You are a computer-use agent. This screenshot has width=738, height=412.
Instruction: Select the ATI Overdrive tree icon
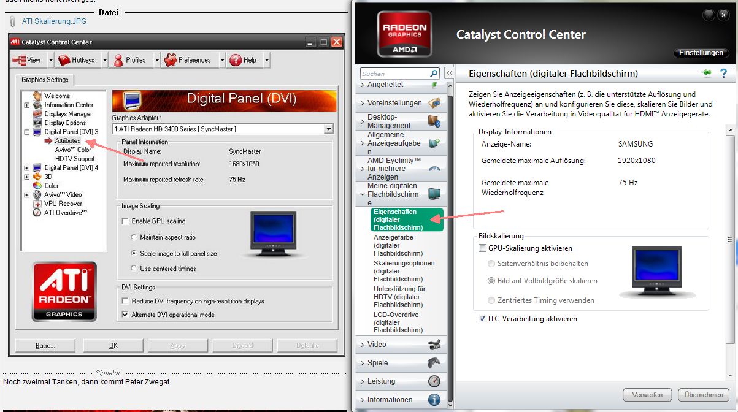point(37,212)
